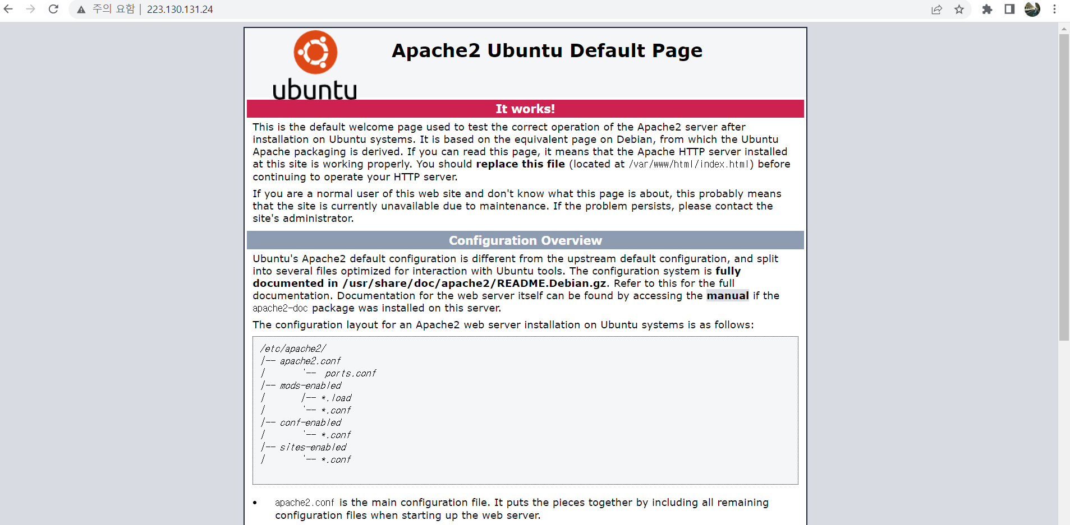Click the conf-enabled entry in layout
Viewport: 1070px width, 525px height.
pyautogui.click(x=311, y=422)
